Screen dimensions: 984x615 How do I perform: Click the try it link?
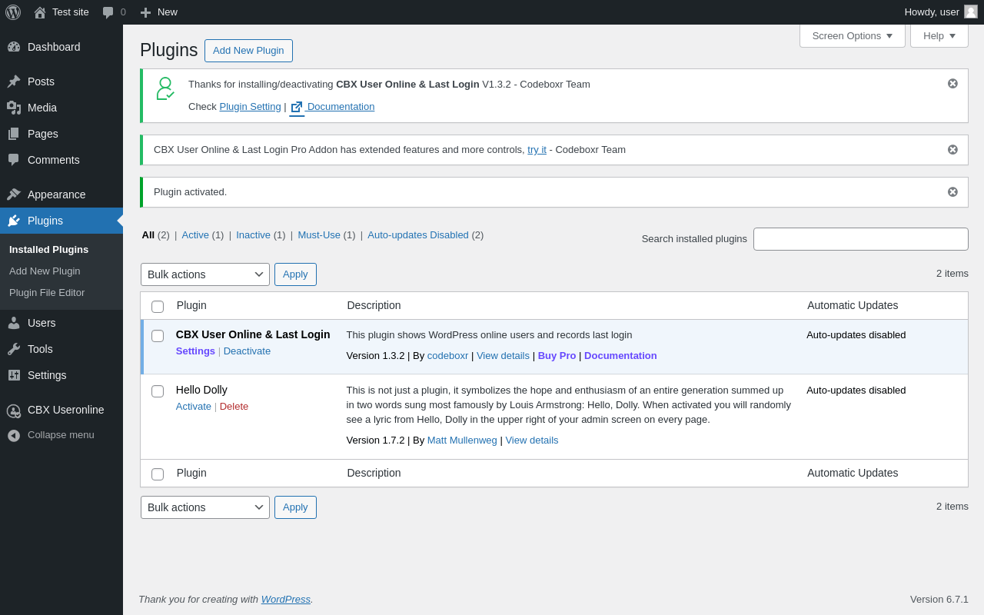(537, 150)
